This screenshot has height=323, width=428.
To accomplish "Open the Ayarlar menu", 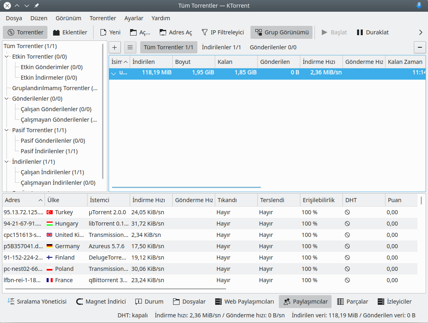I will [134, 18].
